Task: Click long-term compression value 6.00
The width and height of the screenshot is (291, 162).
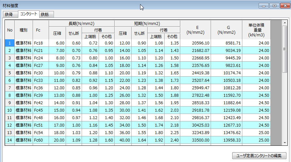Action: (x=57, y=43)
